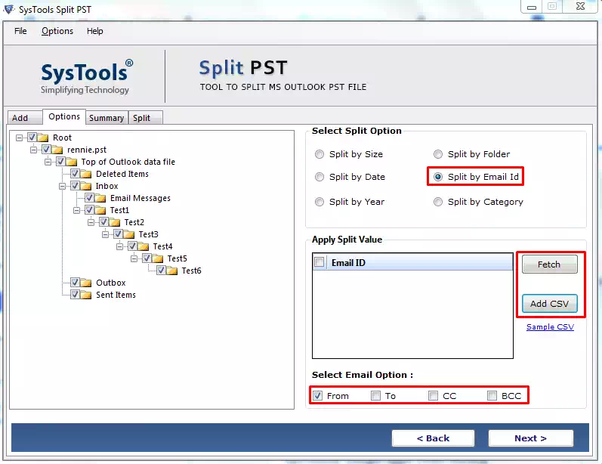The width and height of the screenshot is (602, 464).
Task: Click the Test4 folder icon
Action: (x=144, y=246)
